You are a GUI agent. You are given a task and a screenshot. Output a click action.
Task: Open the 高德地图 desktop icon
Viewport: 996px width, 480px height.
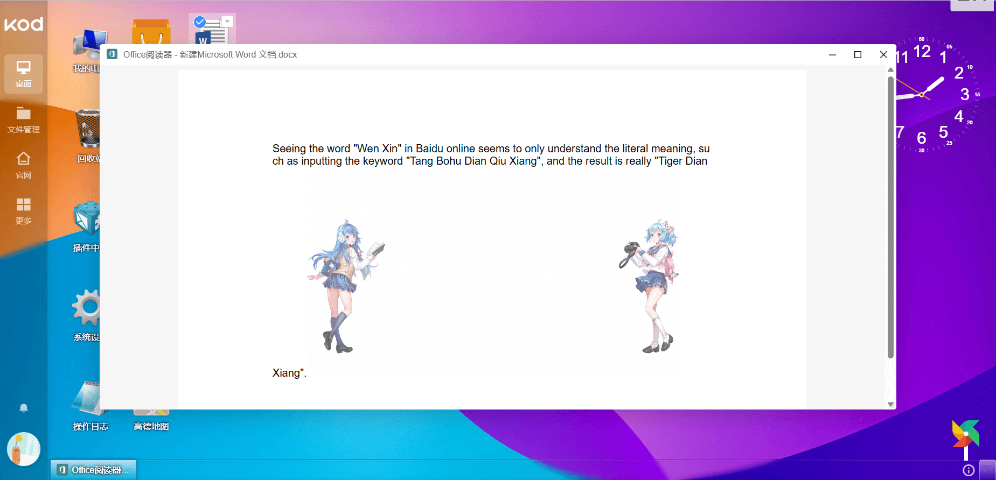tap(151, 420)
